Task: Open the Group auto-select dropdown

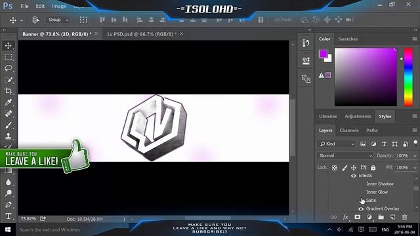Action: [x=58, y=20]
